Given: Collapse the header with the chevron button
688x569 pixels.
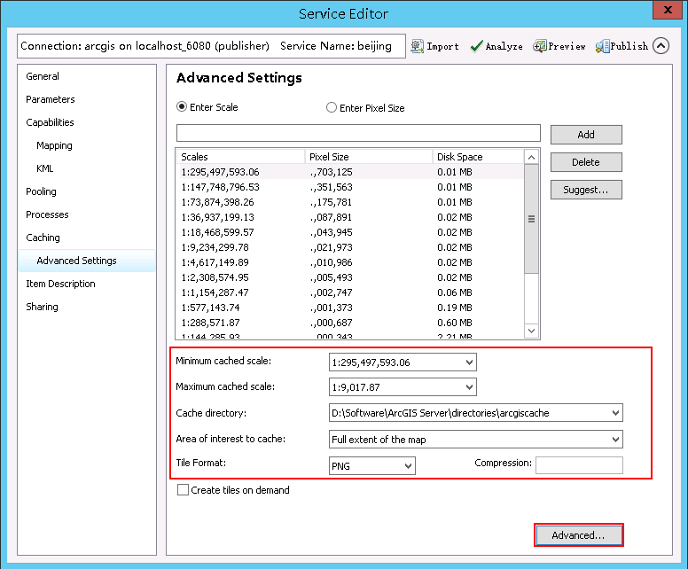Looking at the screenshot, I should [x=661, y=46].
